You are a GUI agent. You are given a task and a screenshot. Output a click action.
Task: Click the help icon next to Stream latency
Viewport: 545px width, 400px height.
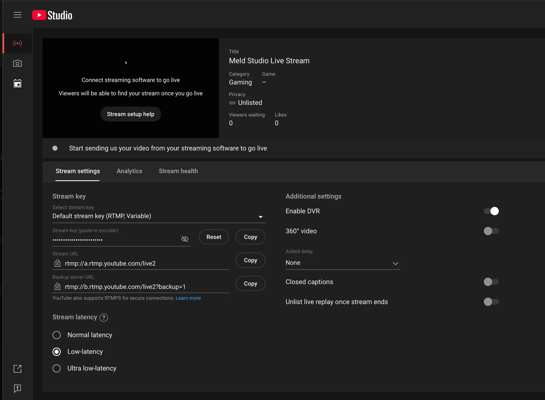(104, 317)
